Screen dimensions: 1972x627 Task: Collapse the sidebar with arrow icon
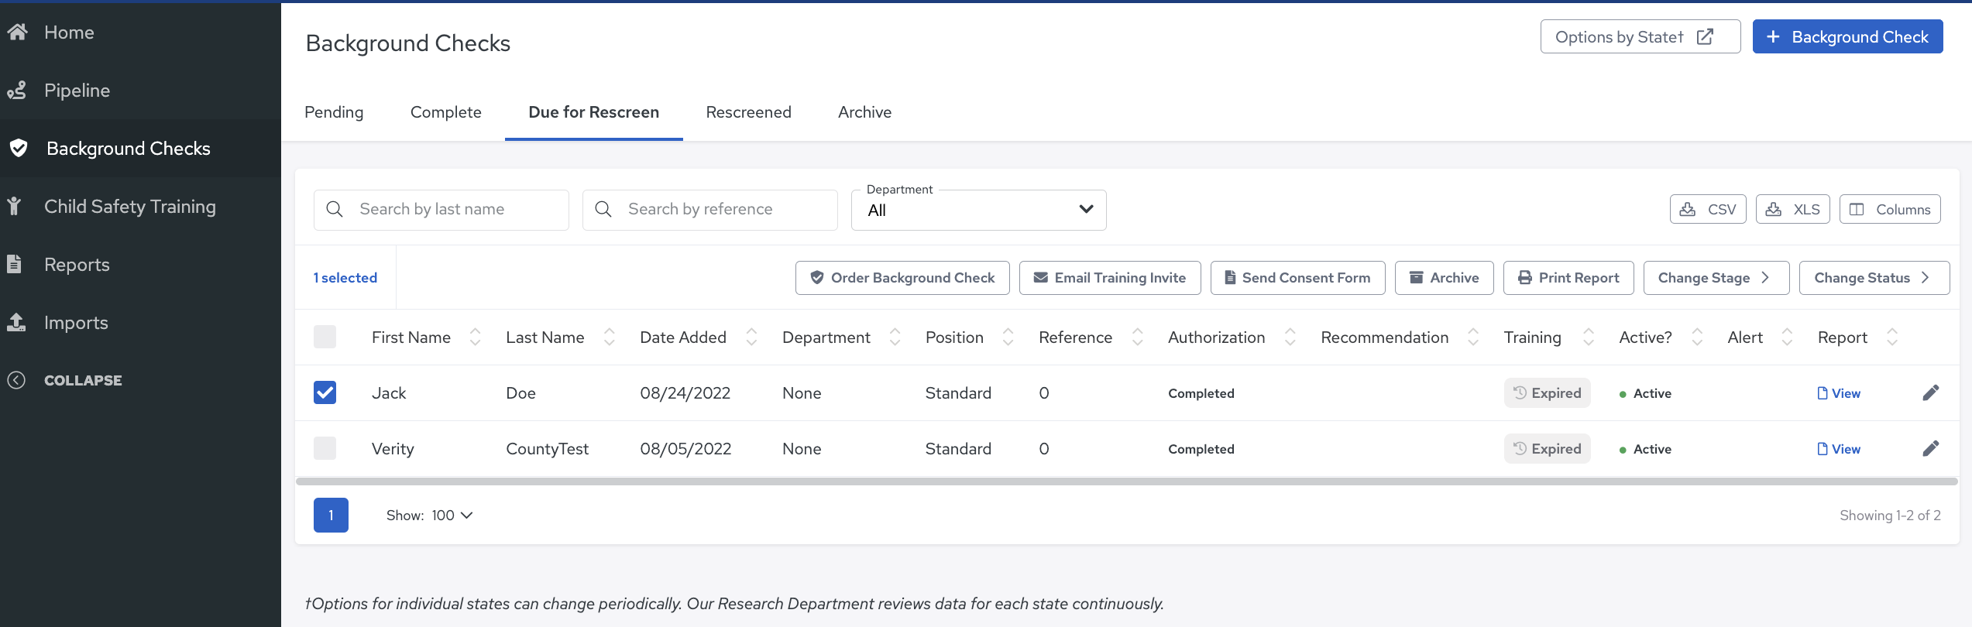tap(16, 380)
